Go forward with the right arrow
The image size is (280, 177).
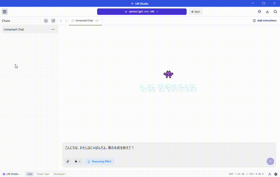[66, 21]
